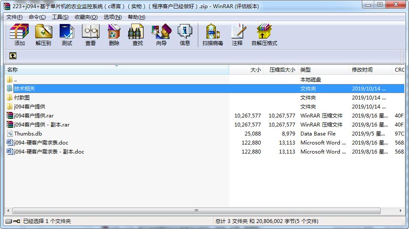Click the Thumbs.db file icon
Image resolution: width=409 pixels, height=229 pixels.
[x=10, y=134]
